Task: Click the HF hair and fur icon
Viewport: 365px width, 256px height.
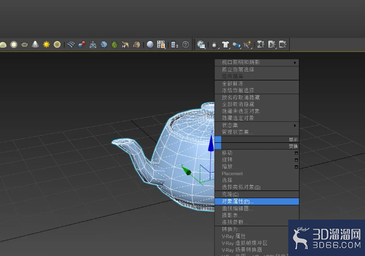Action: tap(125, 45)
